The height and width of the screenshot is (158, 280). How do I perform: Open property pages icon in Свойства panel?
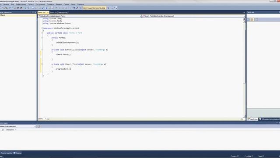[x=256, y=19]
